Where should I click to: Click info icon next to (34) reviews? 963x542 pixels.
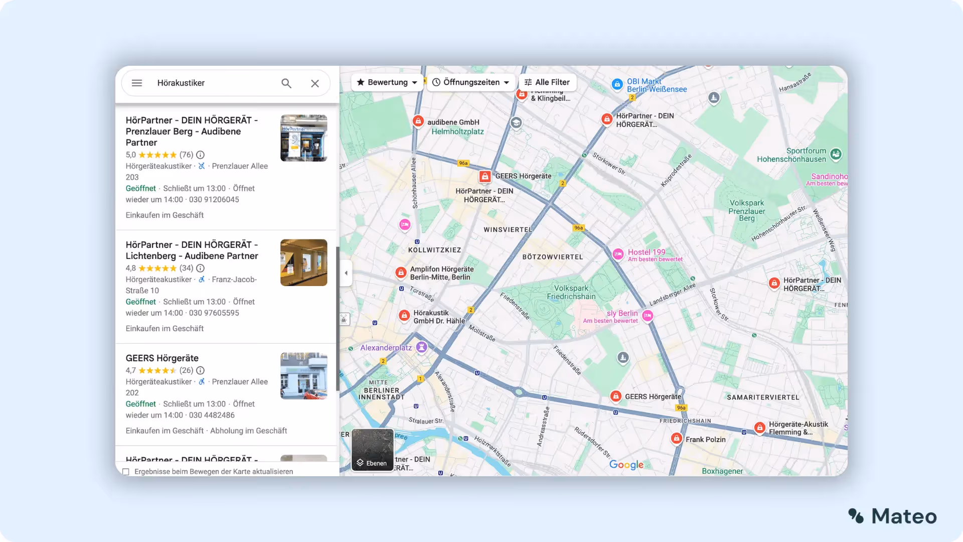200,268
